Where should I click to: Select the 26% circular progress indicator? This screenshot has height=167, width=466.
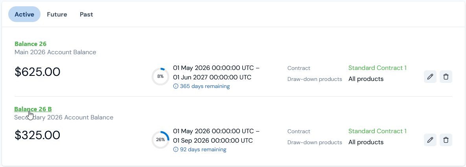point(160,139)
